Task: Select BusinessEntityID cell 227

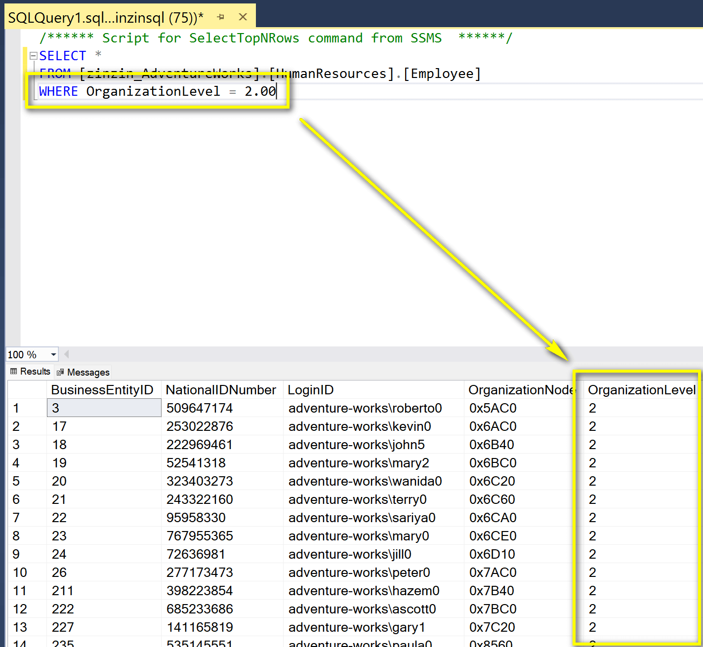Action: click(104, 627)
